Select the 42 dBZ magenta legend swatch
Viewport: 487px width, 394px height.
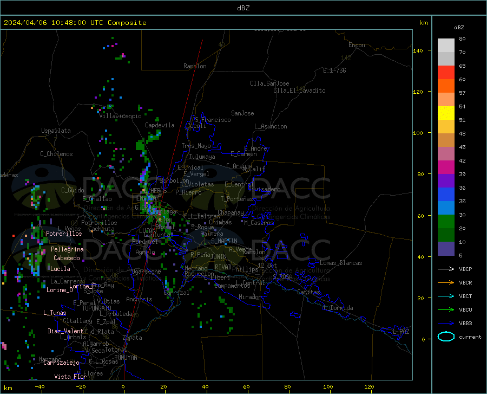tap(446, 167)
